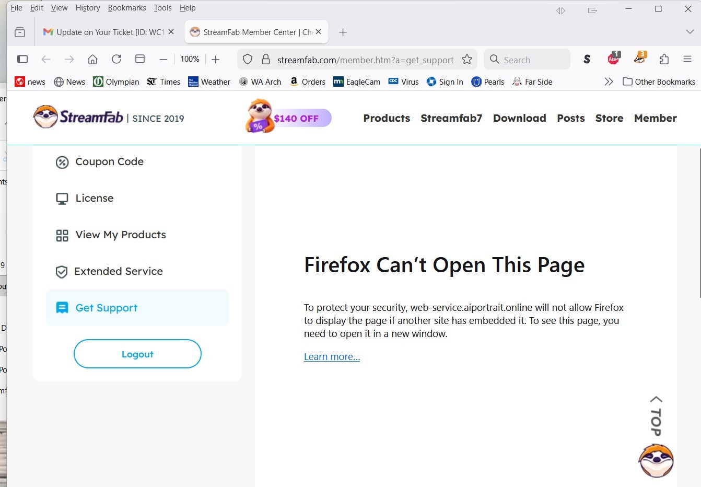Click the Search box
Viewport: 701px width, 487px height.
[x=527, y=60]
